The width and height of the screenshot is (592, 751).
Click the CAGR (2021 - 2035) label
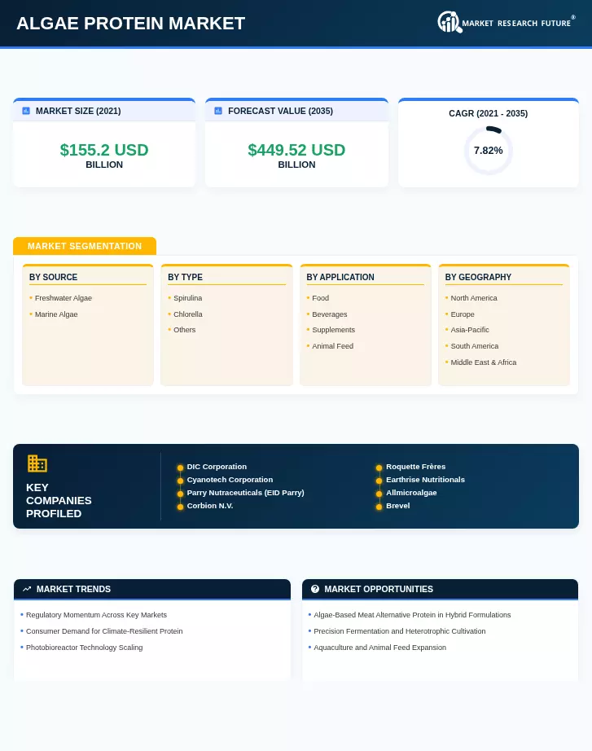[x=488, y=113]
